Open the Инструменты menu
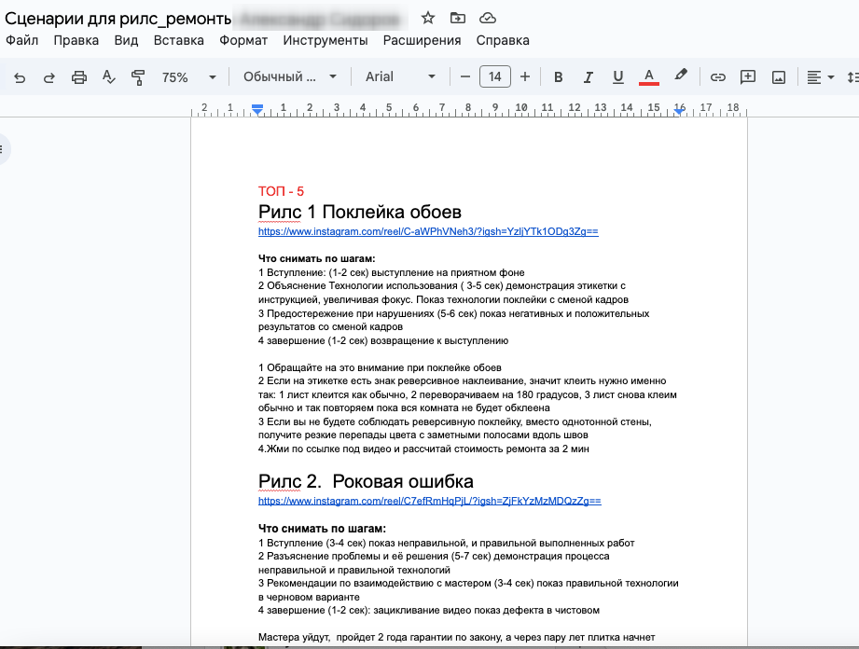This screenshot has height=649, width=859. click(x=326, y=40)
